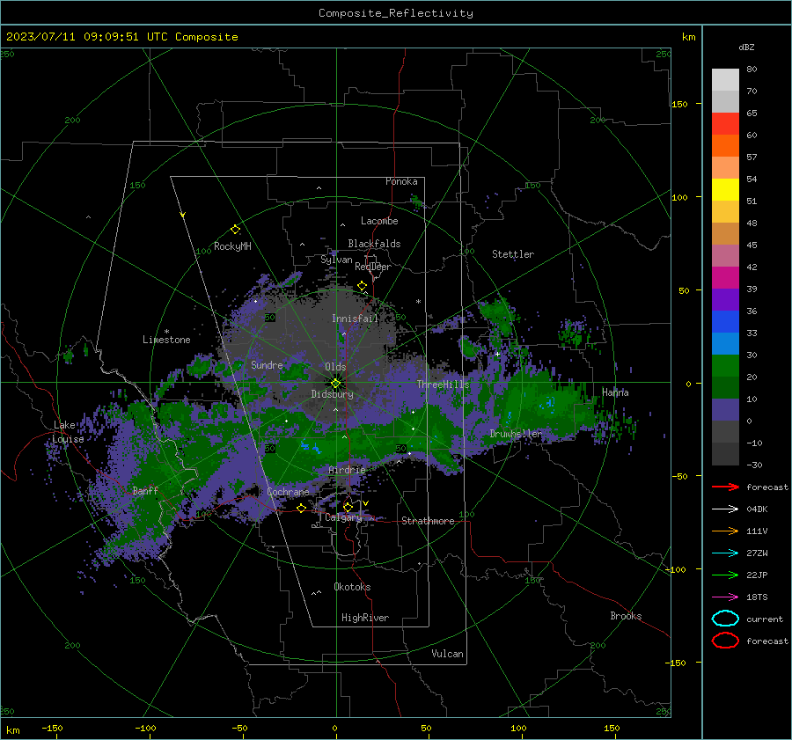Click the Lake Louise label
The height and width of the screenshot is (740, 792).
(68, 432)
